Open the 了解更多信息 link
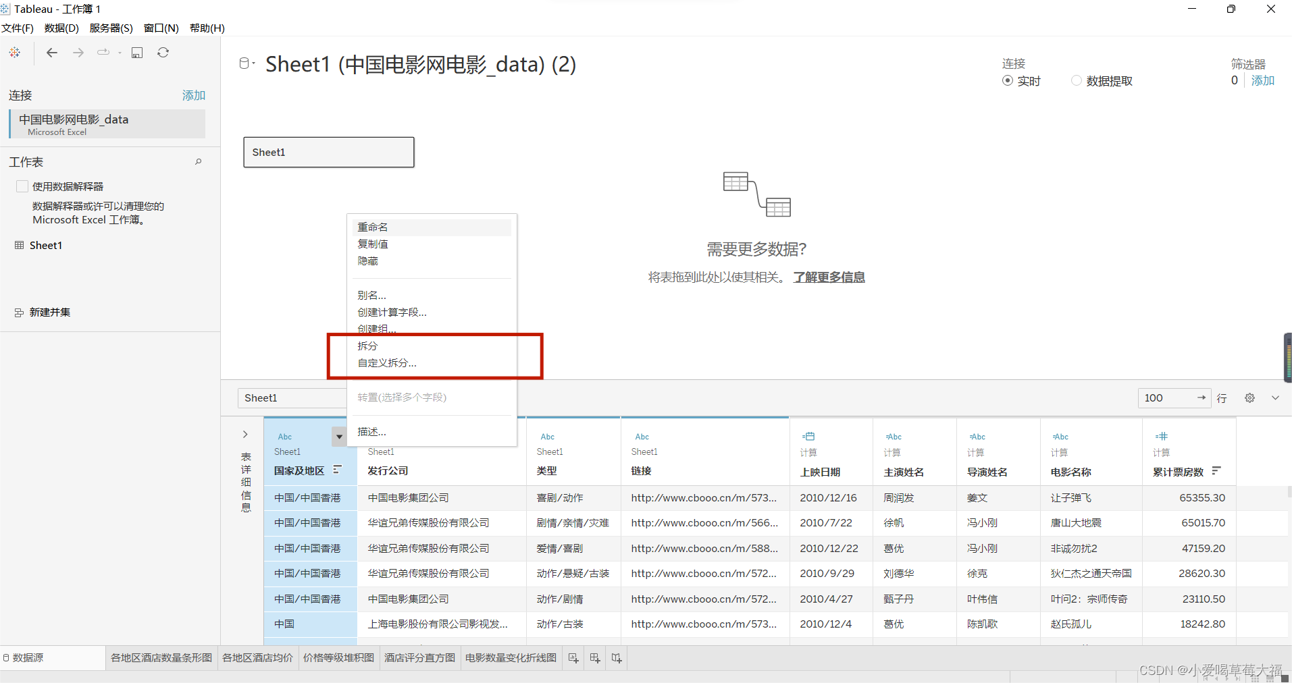 pyautogui.click(x=829, y=277)
